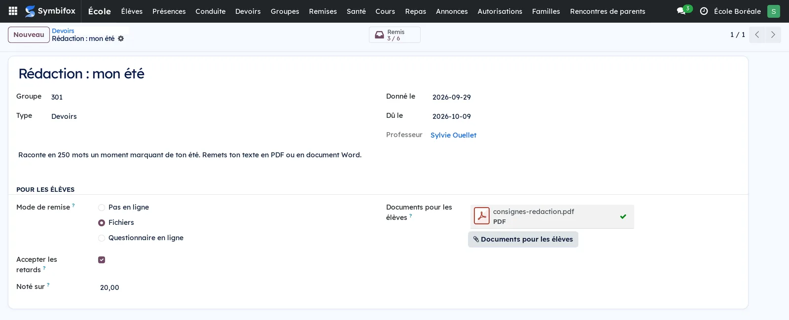Edit the title Rédaction : mon été
The height and width of the screenshot is (320, 789).
click(81, 73)
